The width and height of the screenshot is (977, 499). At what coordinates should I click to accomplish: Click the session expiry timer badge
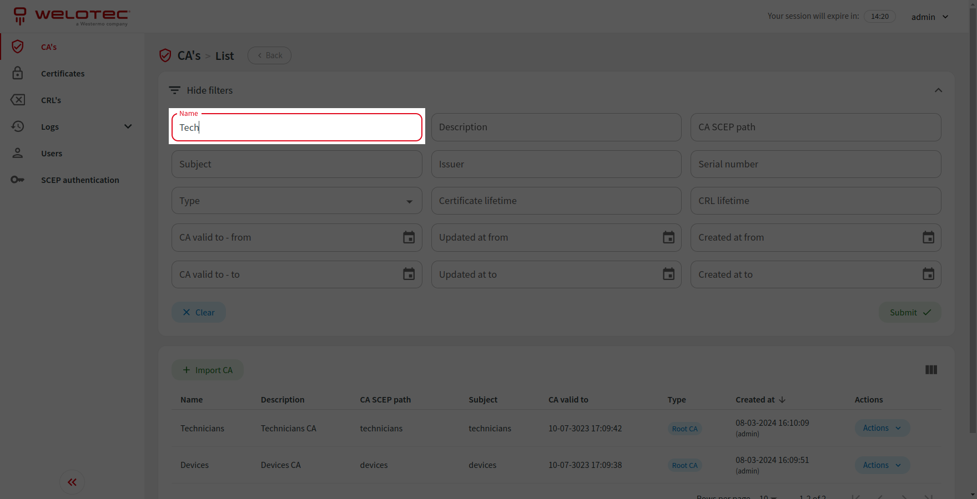coord(879,16)
